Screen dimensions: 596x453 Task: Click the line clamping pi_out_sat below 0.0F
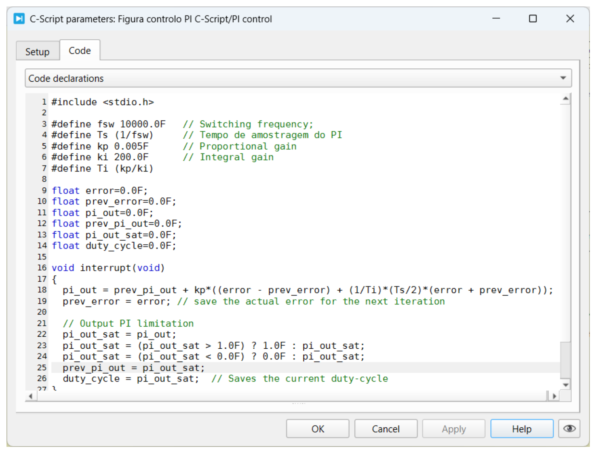(214, 356)
